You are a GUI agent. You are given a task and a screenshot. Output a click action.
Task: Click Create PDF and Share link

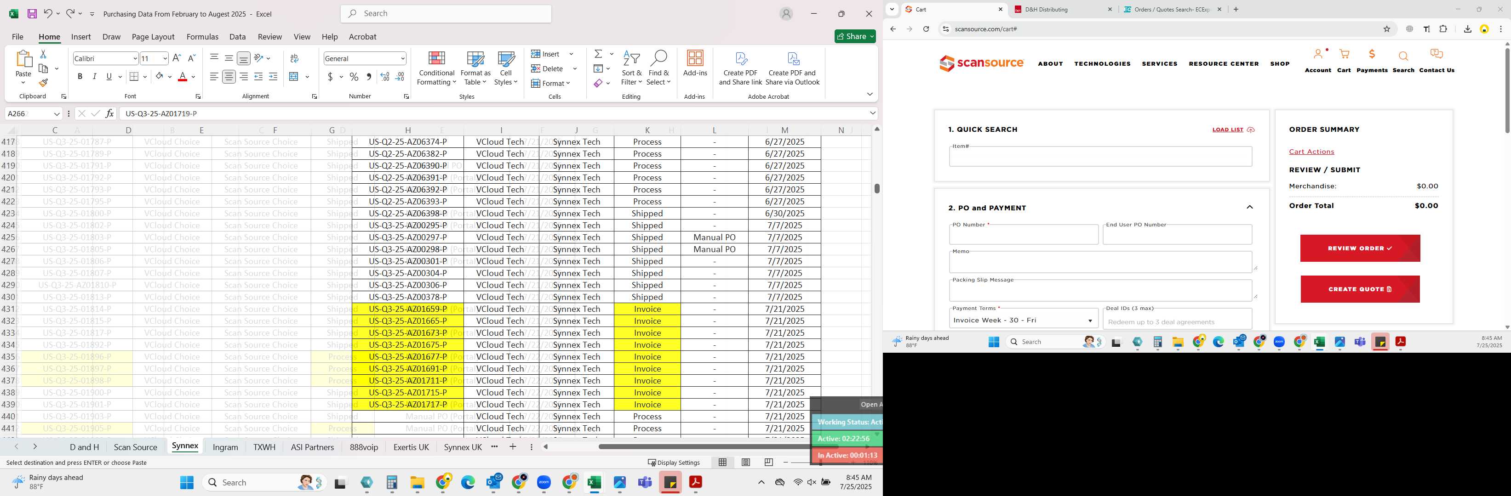click(740, 68)
